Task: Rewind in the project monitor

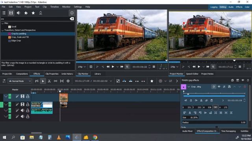Action: (x=194, y=67)
